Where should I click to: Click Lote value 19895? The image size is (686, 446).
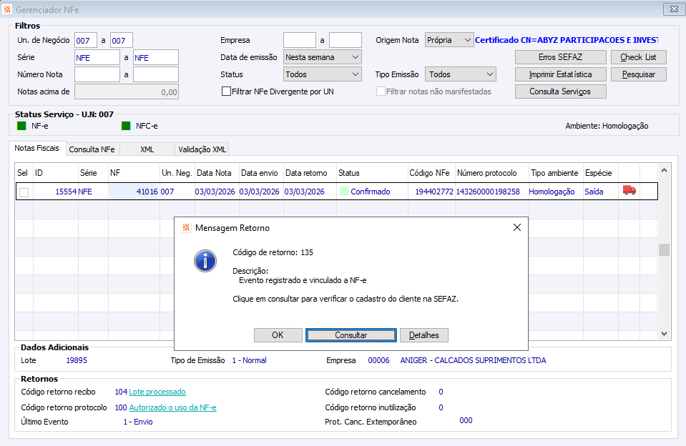click(x=77, y=360)
